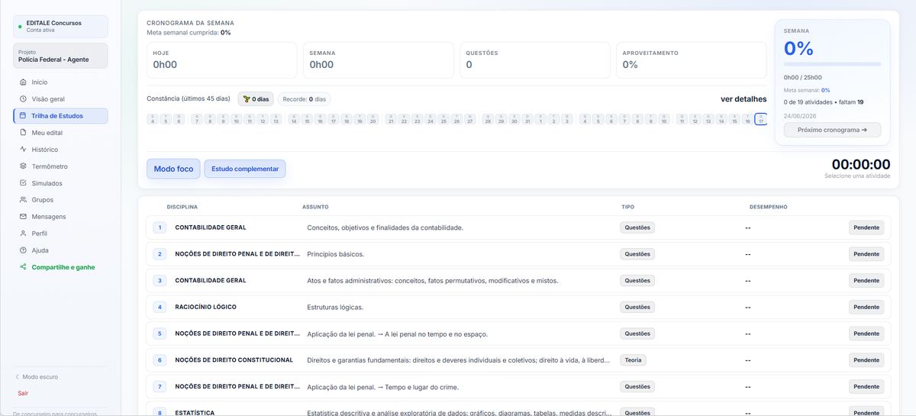Open subject Estruturas lógicas
This screenshot has height=416, width=916.
point(335,307)
